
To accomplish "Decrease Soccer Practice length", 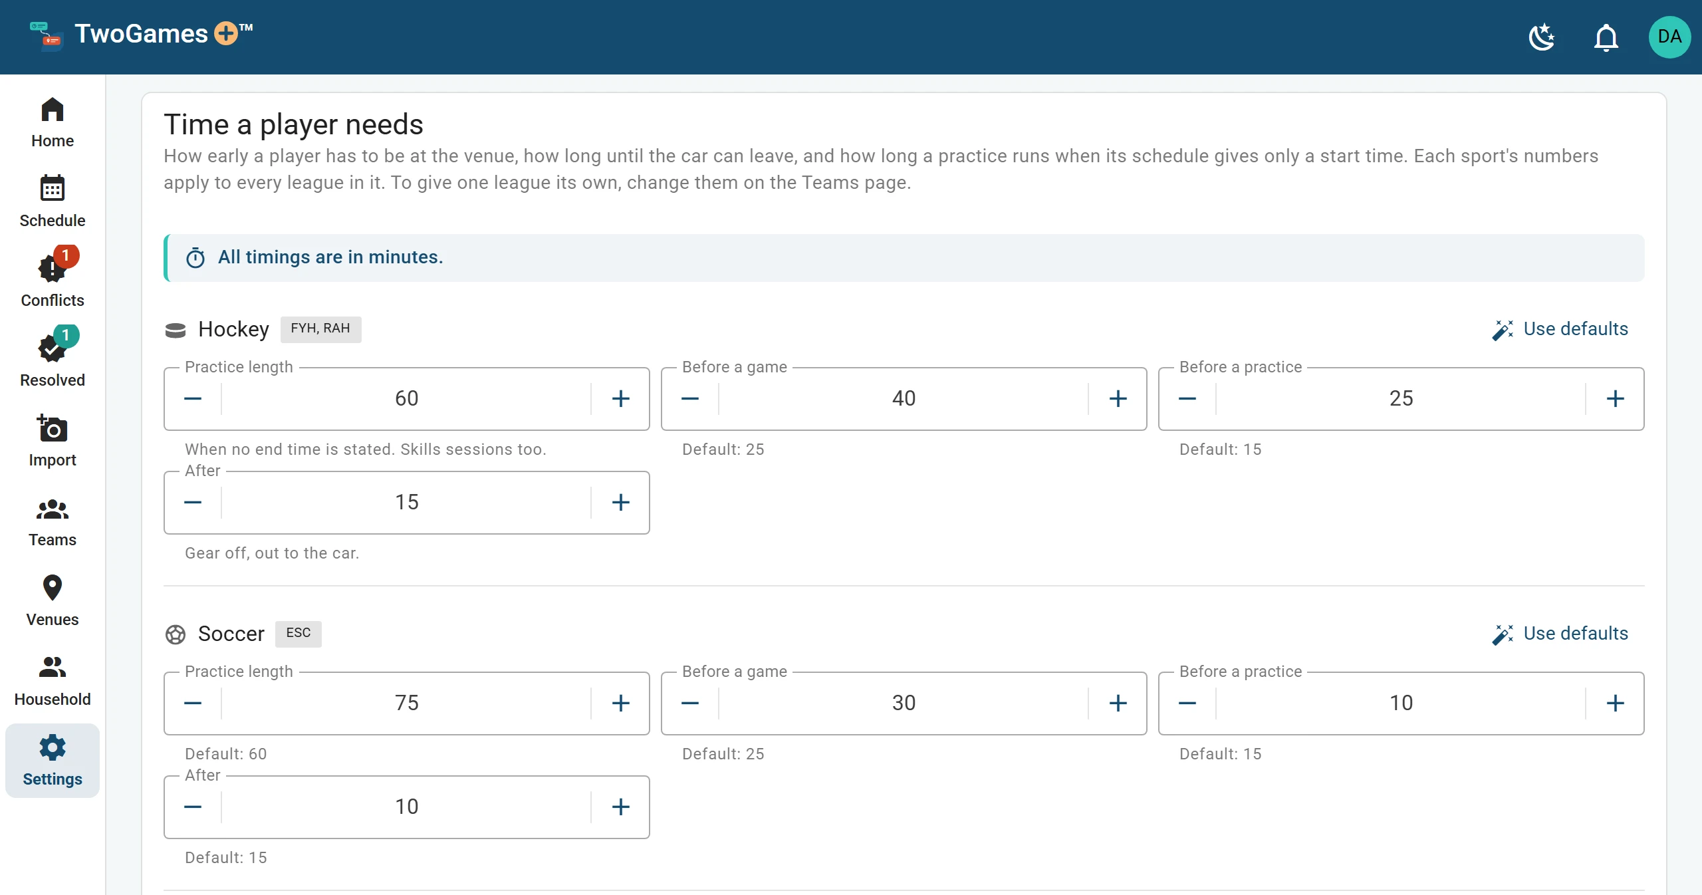I will click(x=193, y=703).
